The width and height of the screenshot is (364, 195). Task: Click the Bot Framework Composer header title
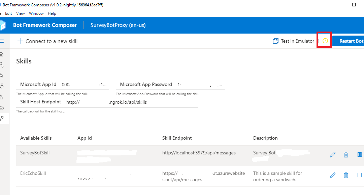coord(45,25)
